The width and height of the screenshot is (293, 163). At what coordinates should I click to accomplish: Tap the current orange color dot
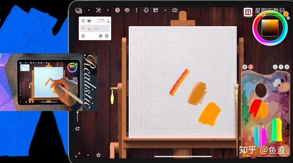point(286,14)
